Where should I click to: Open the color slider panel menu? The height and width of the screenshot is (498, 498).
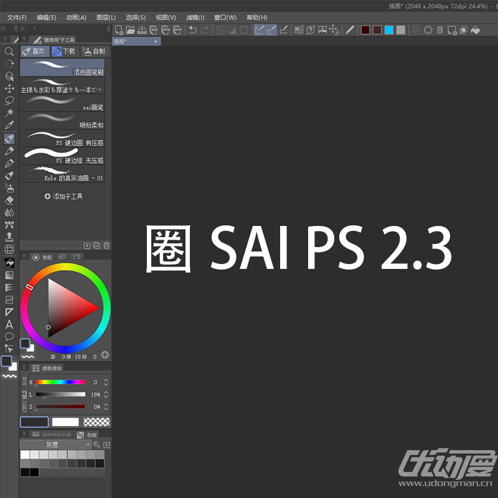coord(24,367)
